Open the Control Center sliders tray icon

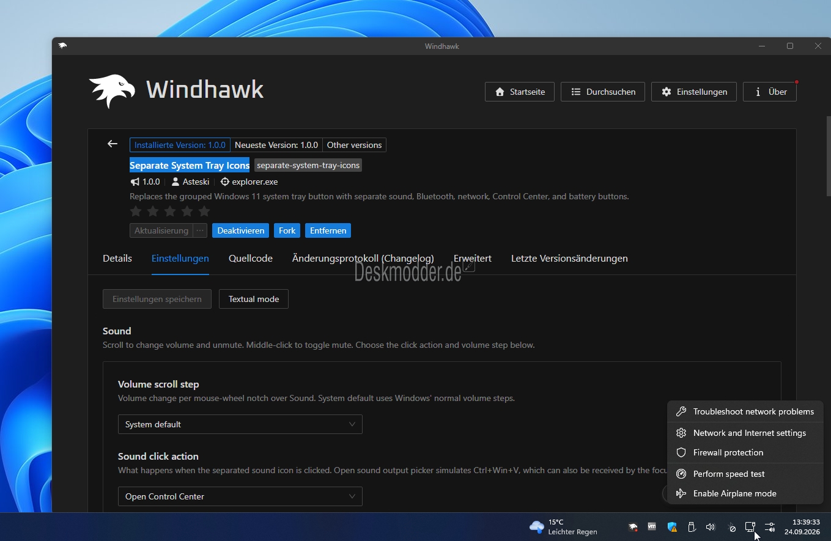[770, 527]
